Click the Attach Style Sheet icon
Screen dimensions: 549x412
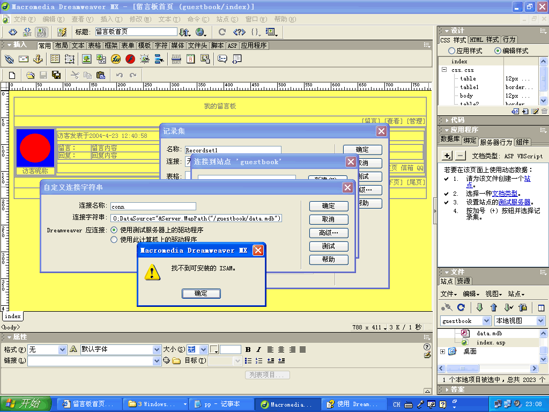point(515,112)
